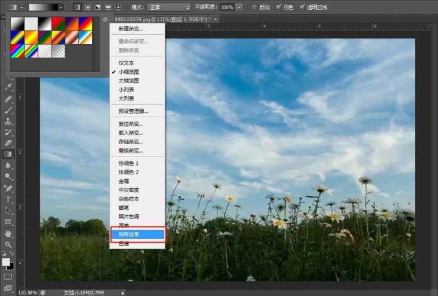The image size is (438, 296).
Task: Open the 模式 blend mode dropdown
Action: click(x=170, y=7)
